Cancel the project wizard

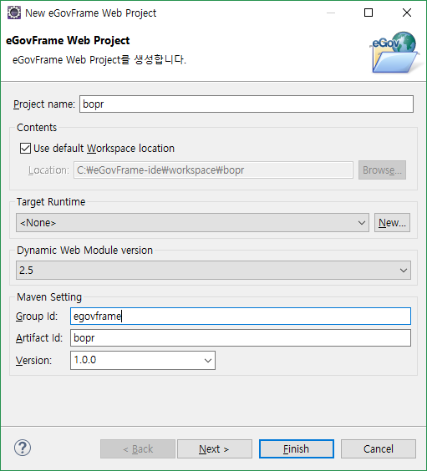click(379, 448)
